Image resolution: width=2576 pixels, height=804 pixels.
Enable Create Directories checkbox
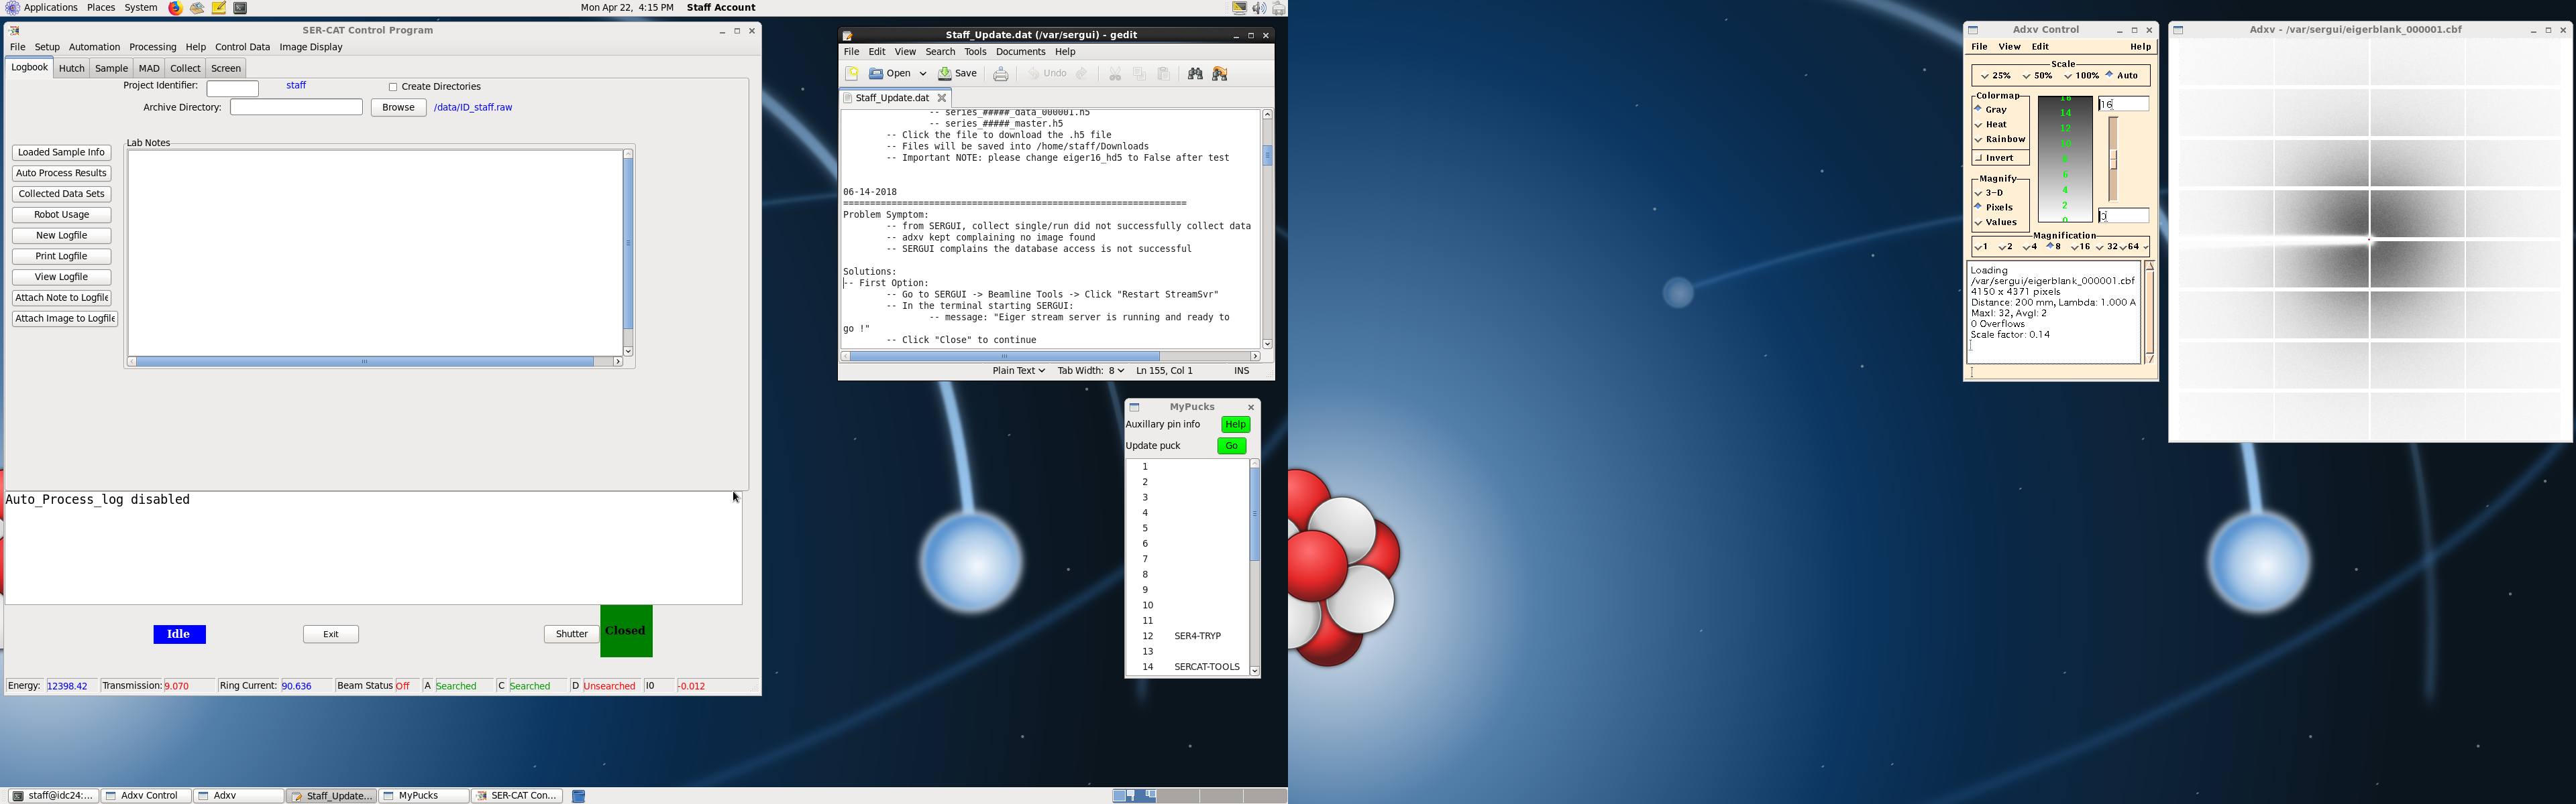(x=393, y=87)
